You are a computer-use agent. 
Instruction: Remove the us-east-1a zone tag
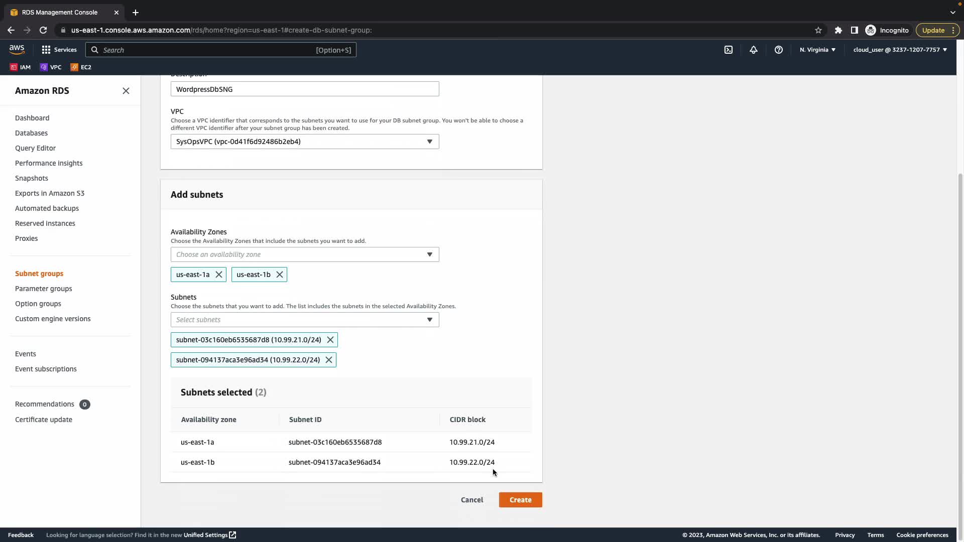[219, 275]
